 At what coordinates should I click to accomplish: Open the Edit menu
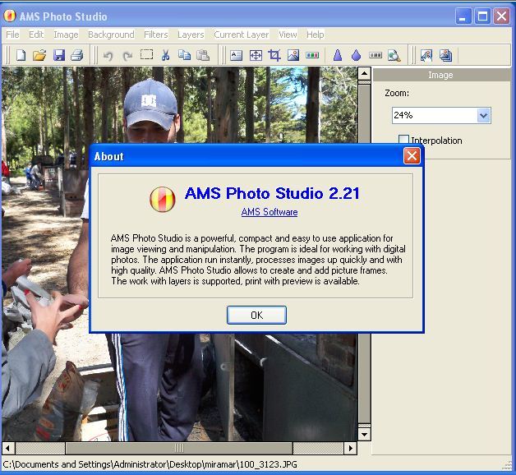click(36, 35)
